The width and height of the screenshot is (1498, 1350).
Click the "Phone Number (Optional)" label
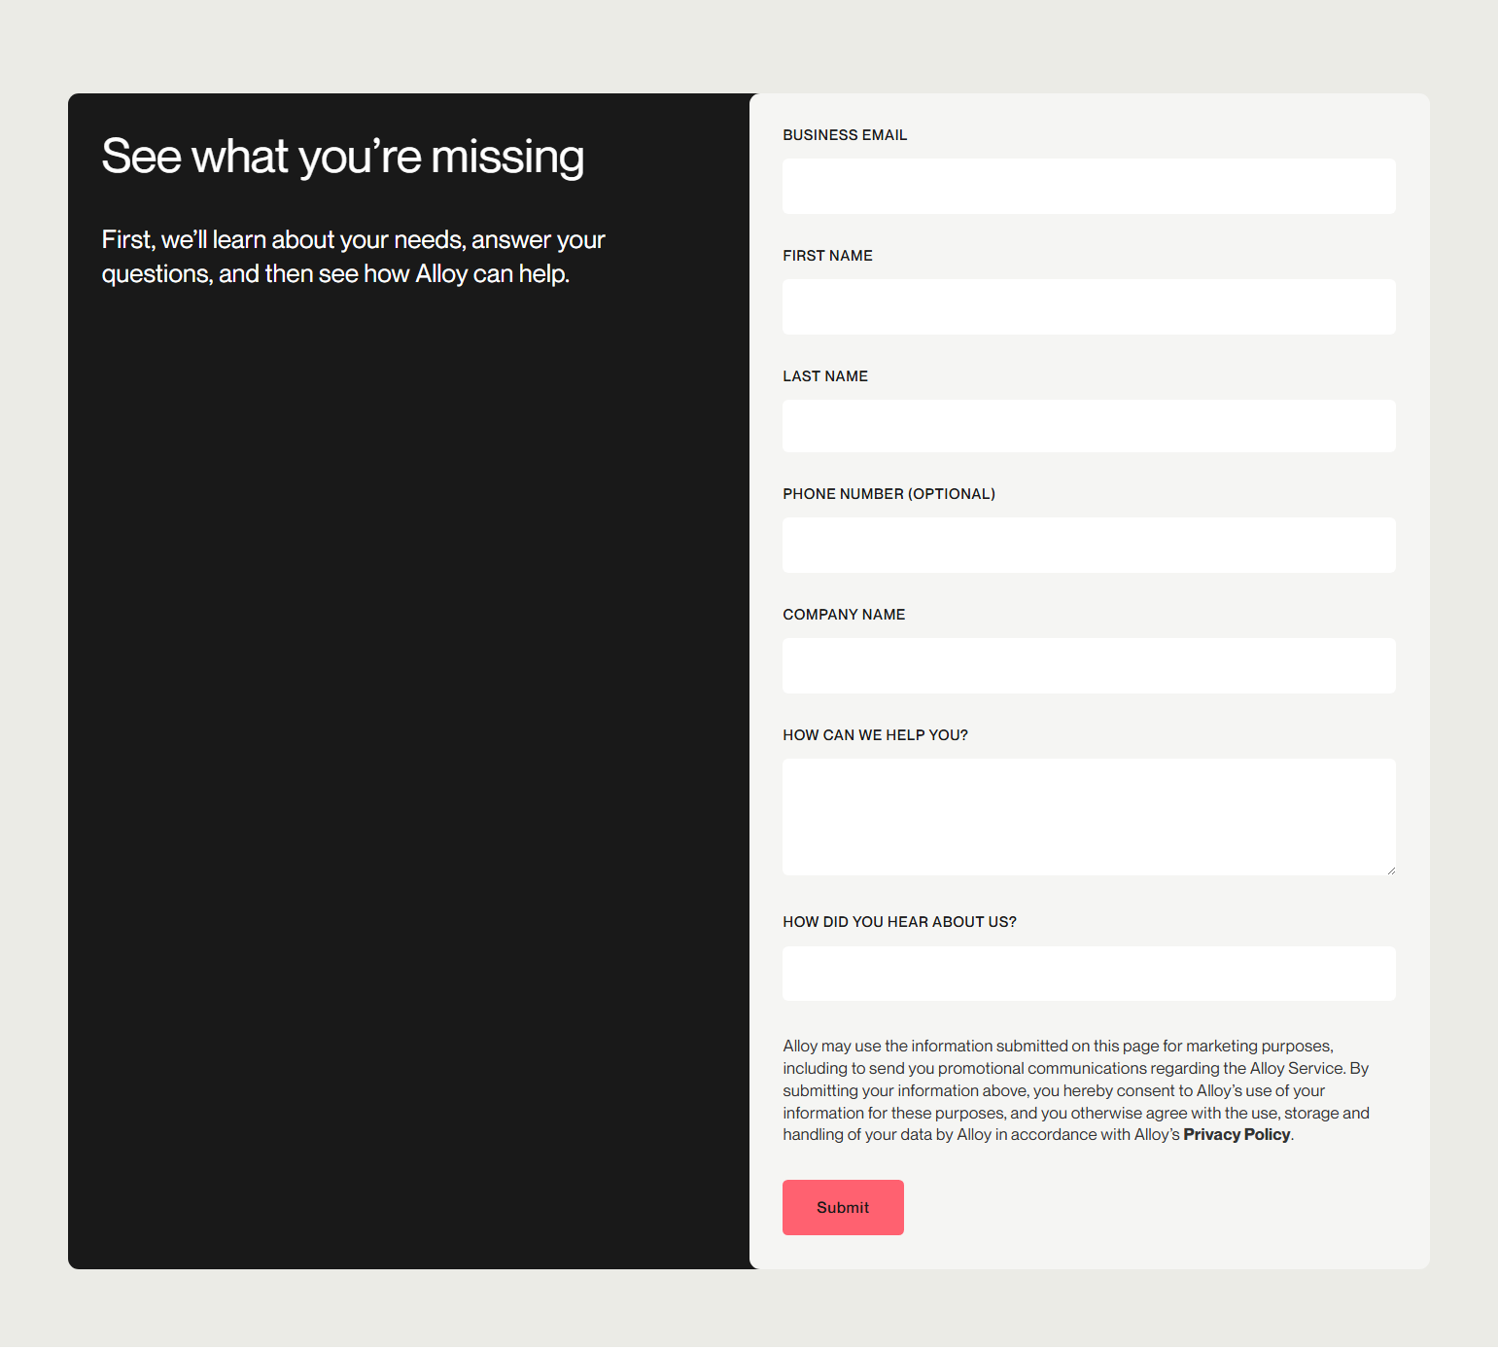pyautogui.click(x=888, y=494)
